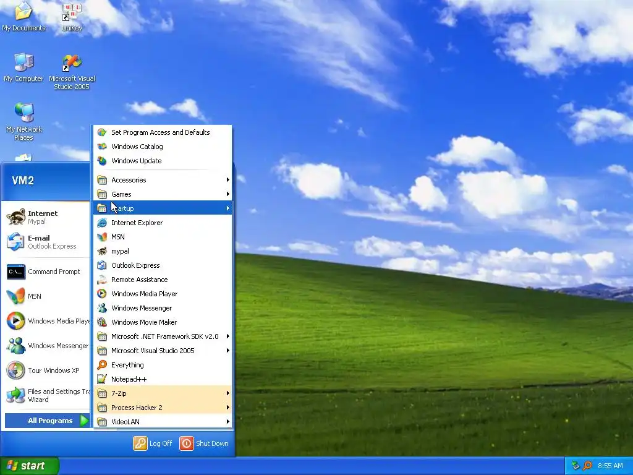Click the safely remove hardware tray icon
Viewport: 633px width, 475px height.
pyautogui.click(x=576, y=466)
